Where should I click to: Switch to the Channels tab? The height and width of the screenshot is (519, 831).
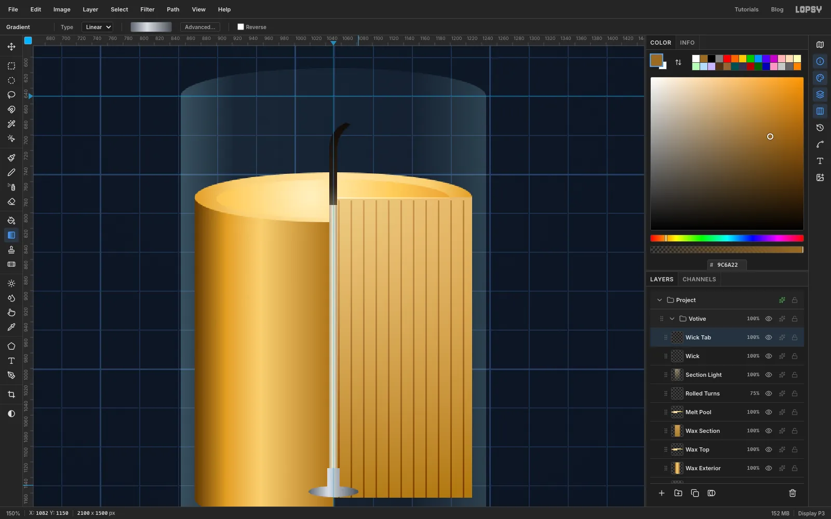click(x=699, y=279)
